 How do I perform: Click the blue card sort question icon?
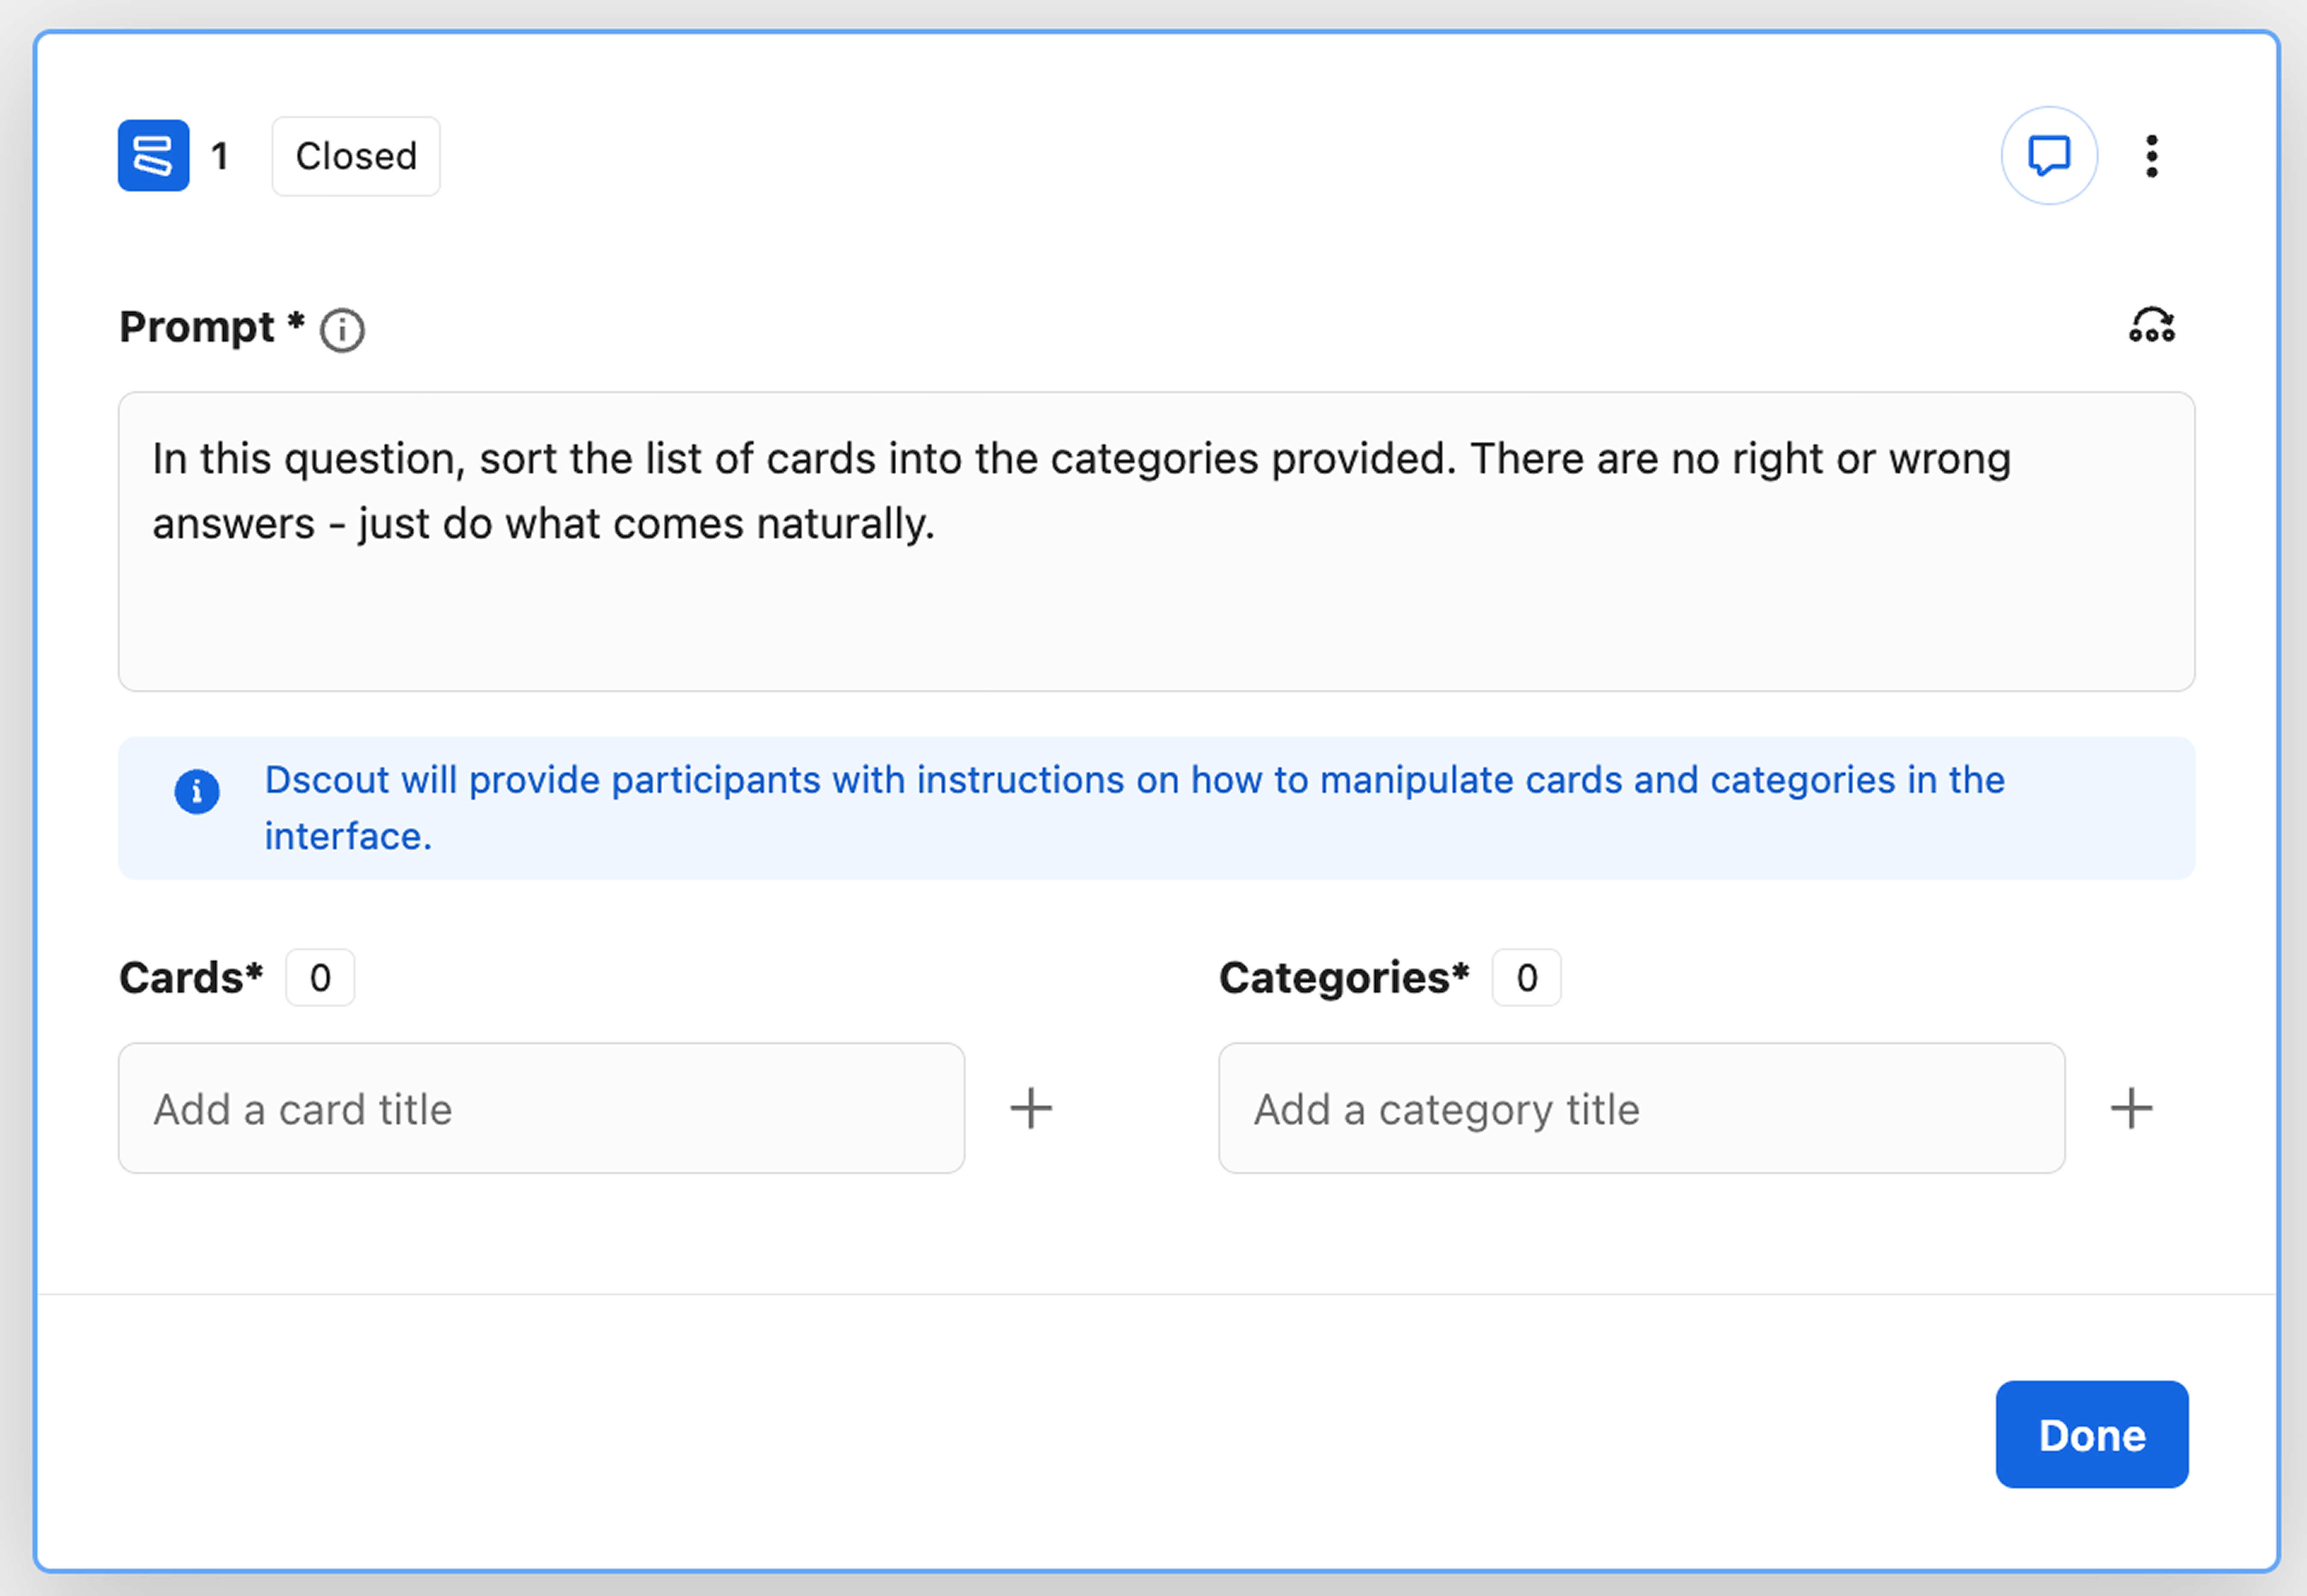pos(153,156)
